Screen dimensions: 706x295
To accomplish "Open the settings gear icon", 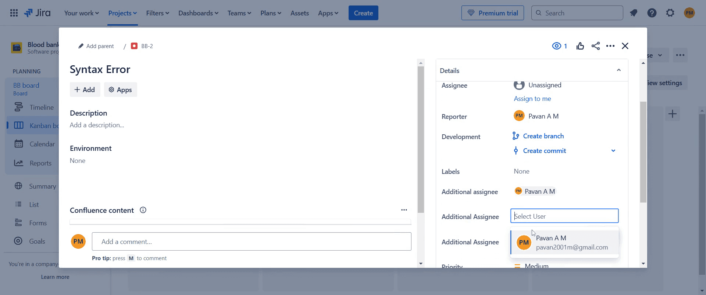I will click(x=670, y=13).
